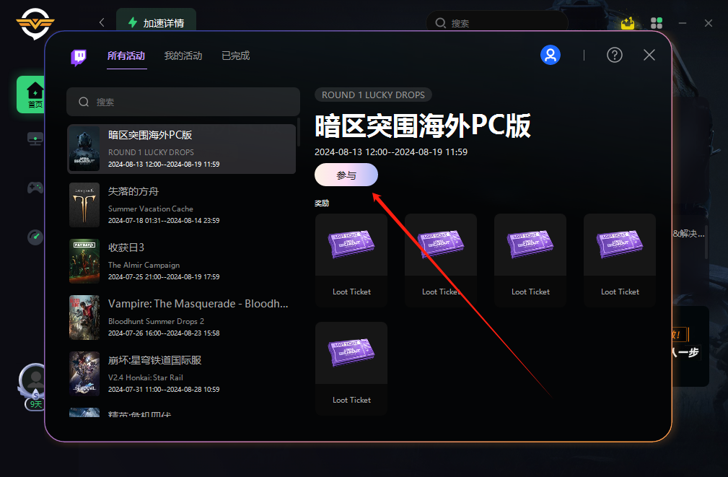The height and width of the screenshot is (477, 728).
Task: Select the 加速详情 tab
Action: click(x=156, y=22)
